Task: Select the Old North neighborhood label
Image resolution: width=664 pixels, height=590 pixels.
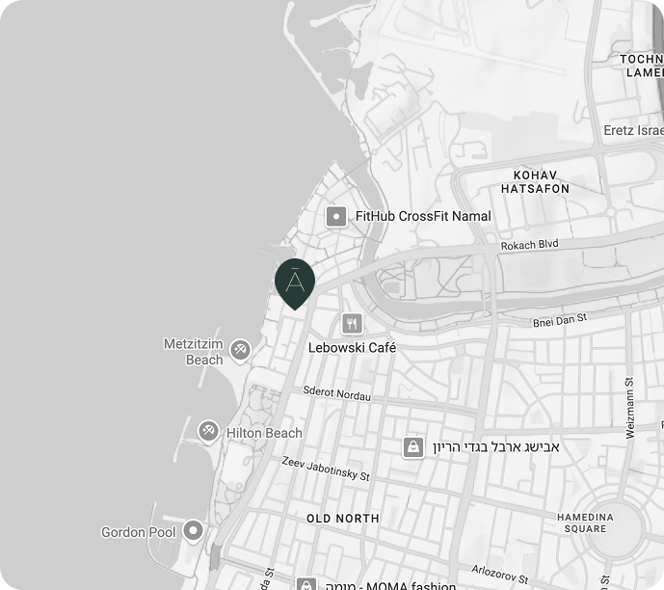Action: pos(343,519)
